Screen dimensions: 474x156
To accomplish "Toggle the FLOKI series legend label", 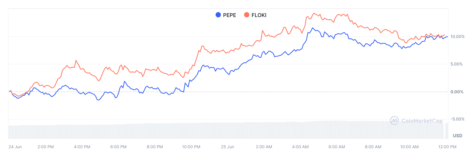I will (x=259, y=15).
